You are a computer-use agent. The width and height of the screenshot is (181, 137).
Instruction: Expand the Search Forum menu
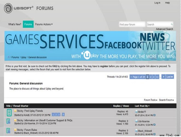pyautogui.click(x=166, y=100)
